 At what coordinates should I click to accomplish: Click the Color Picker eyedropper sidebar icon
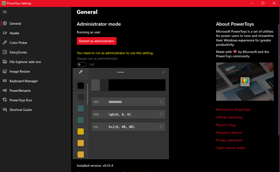tap(5, 43)
